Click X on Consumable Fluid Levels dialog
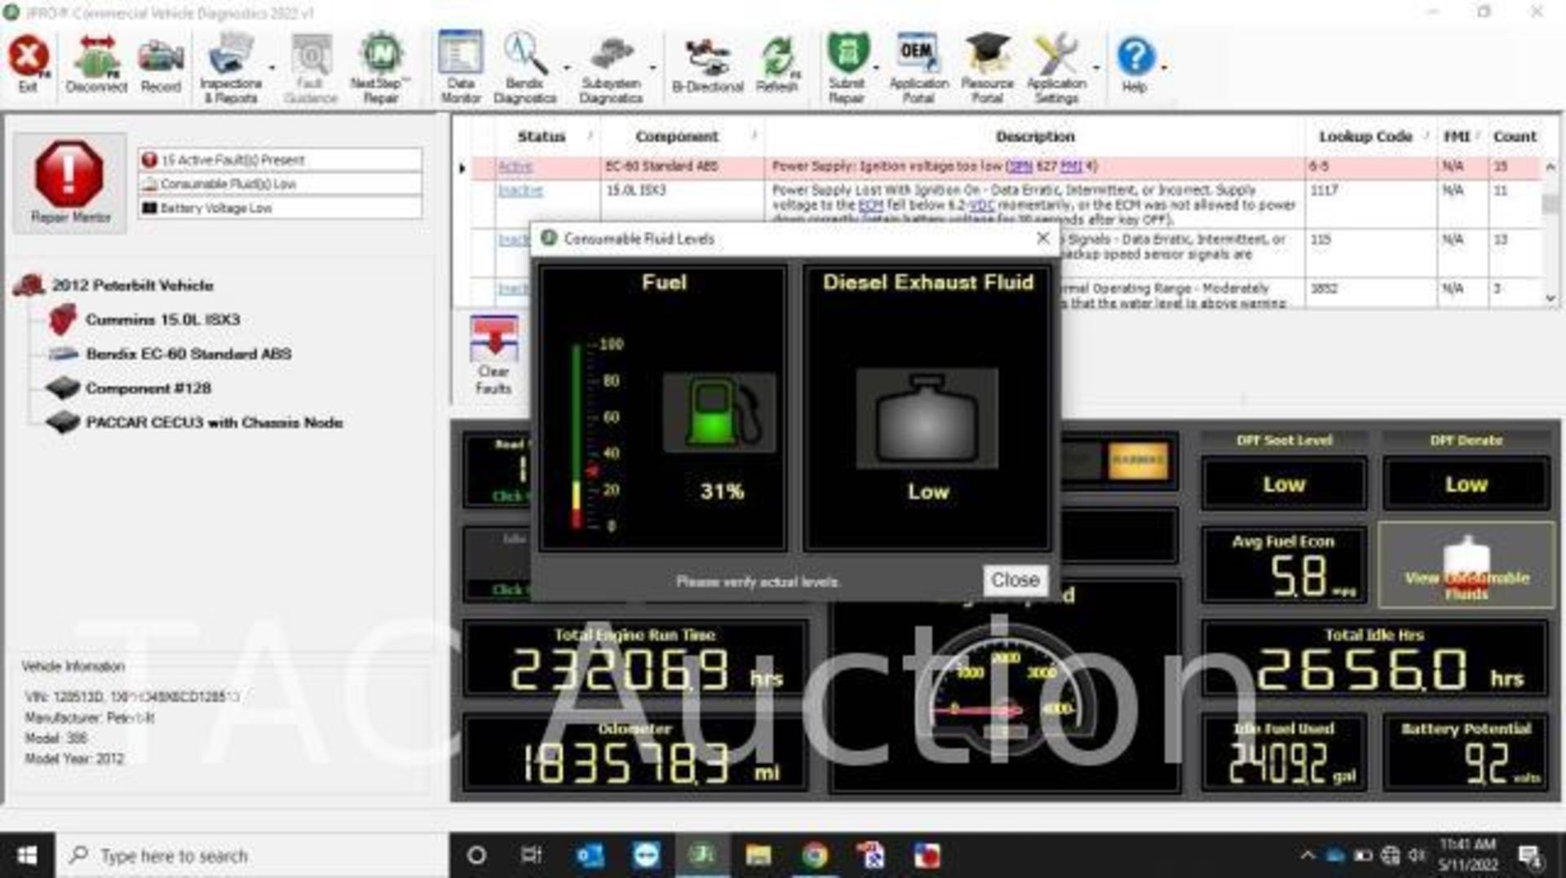The width and height of the screenshot is (1566, 878). [1042, 238]
